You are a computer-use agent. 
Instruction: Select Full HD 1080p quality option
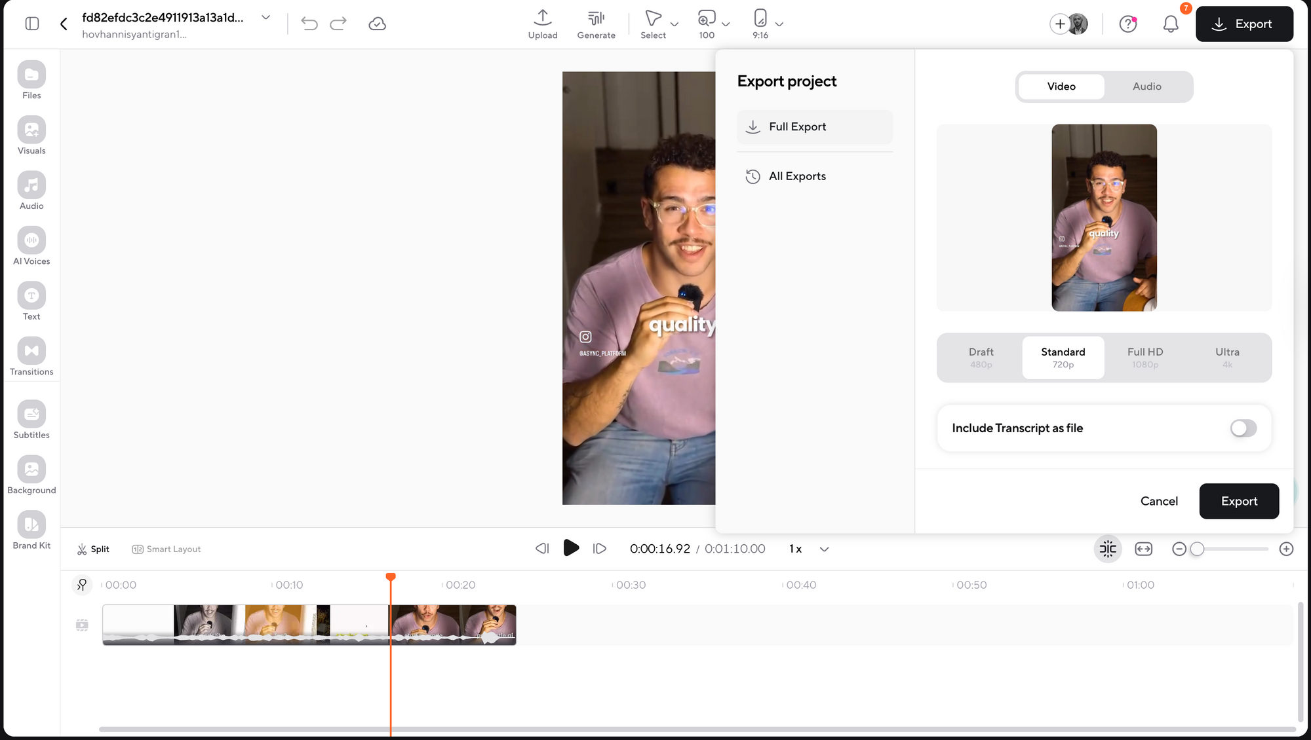pos(1145,358)
